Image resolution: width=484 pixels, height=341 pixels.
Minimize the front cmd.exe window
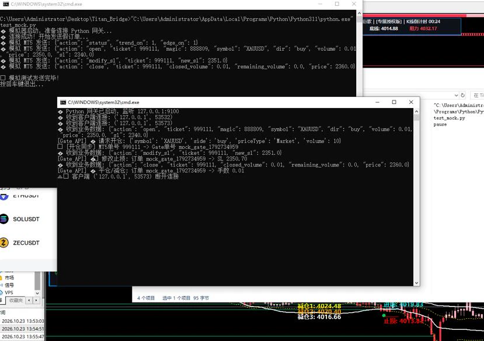pyautogui.click(x=377, y=102)
